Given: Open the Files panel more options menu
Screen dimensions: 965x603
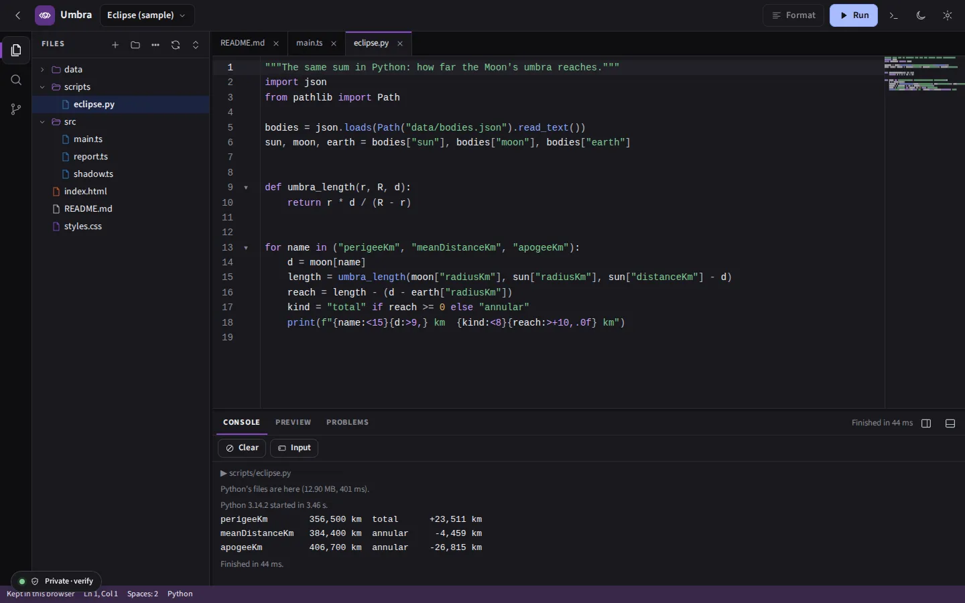Looking at the screenshot, I should (x=155, y=45).
